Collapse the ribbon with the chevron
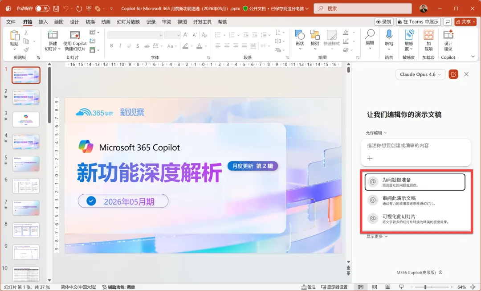Screen dimensions: 481x291 [x=473, y=57]
